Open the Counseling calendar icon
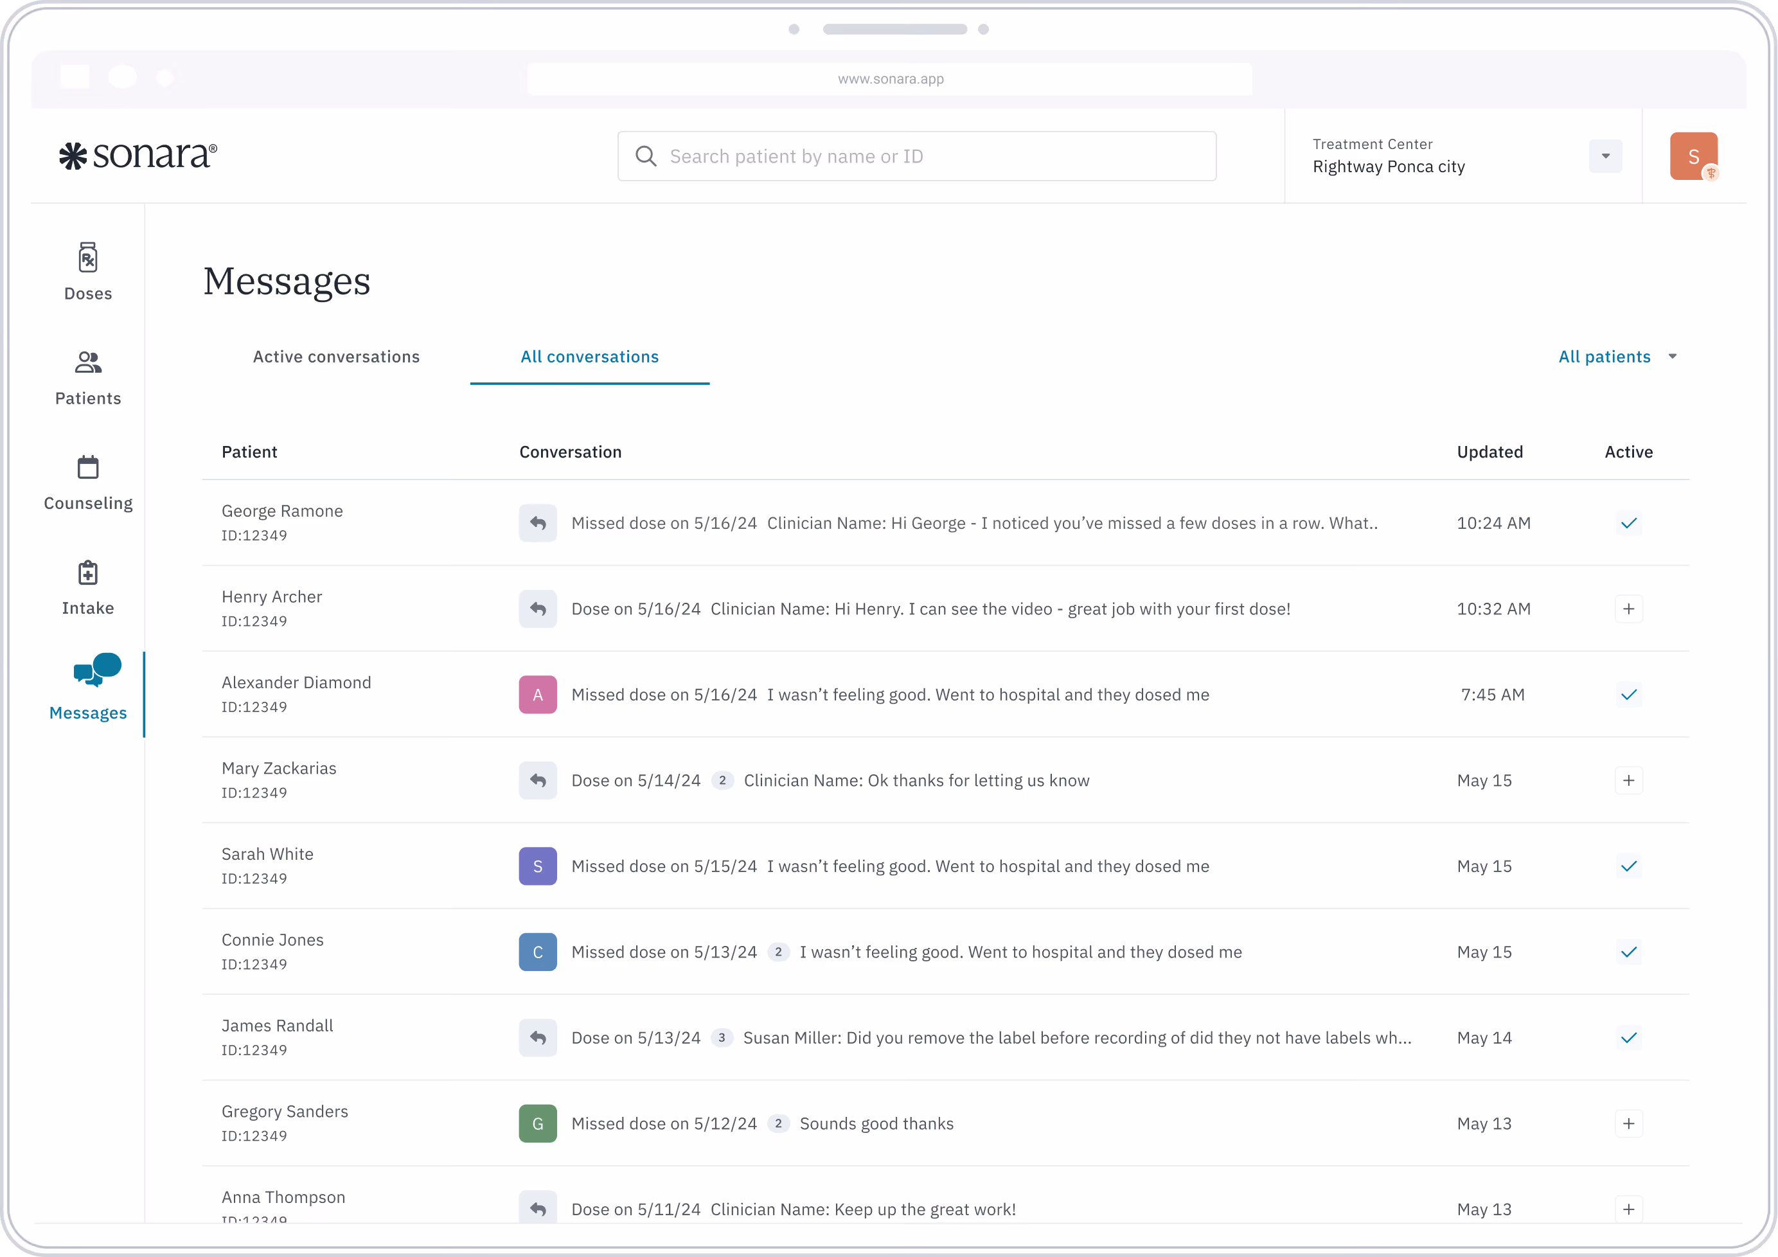This screenshot has height=1257, width=1778. 88,467
